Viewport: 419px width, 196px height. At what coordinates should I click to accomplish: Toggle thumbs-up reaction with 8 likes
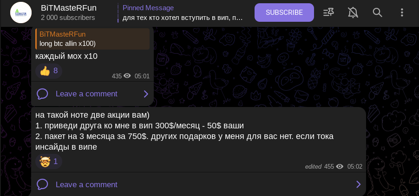pyautogui.click(x=49, y=71)
